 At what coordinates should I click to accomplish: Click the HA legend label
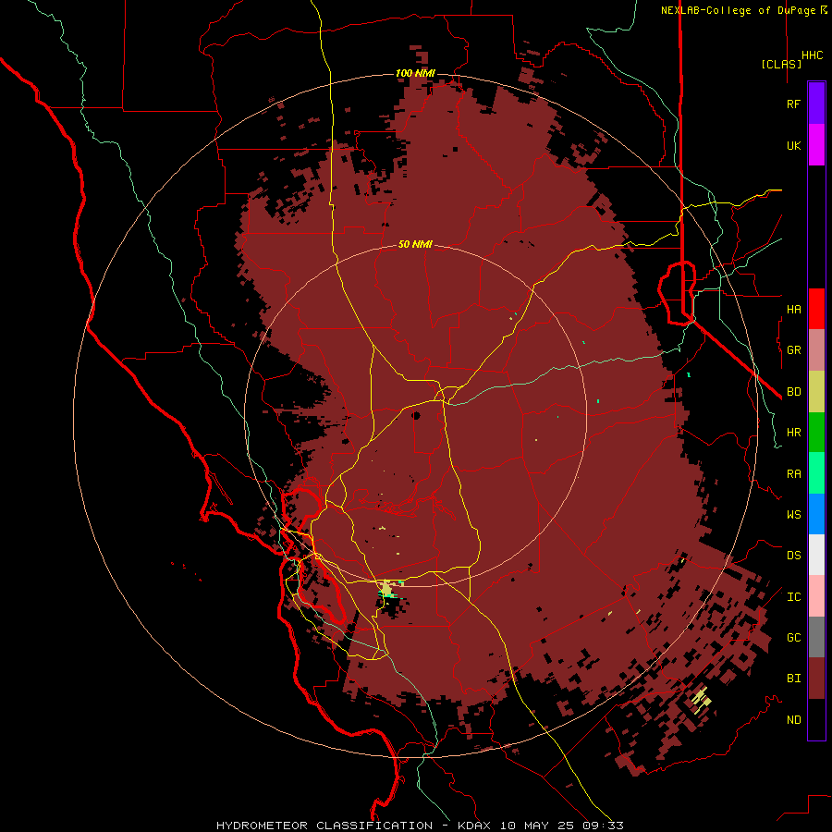click(793, 309)
